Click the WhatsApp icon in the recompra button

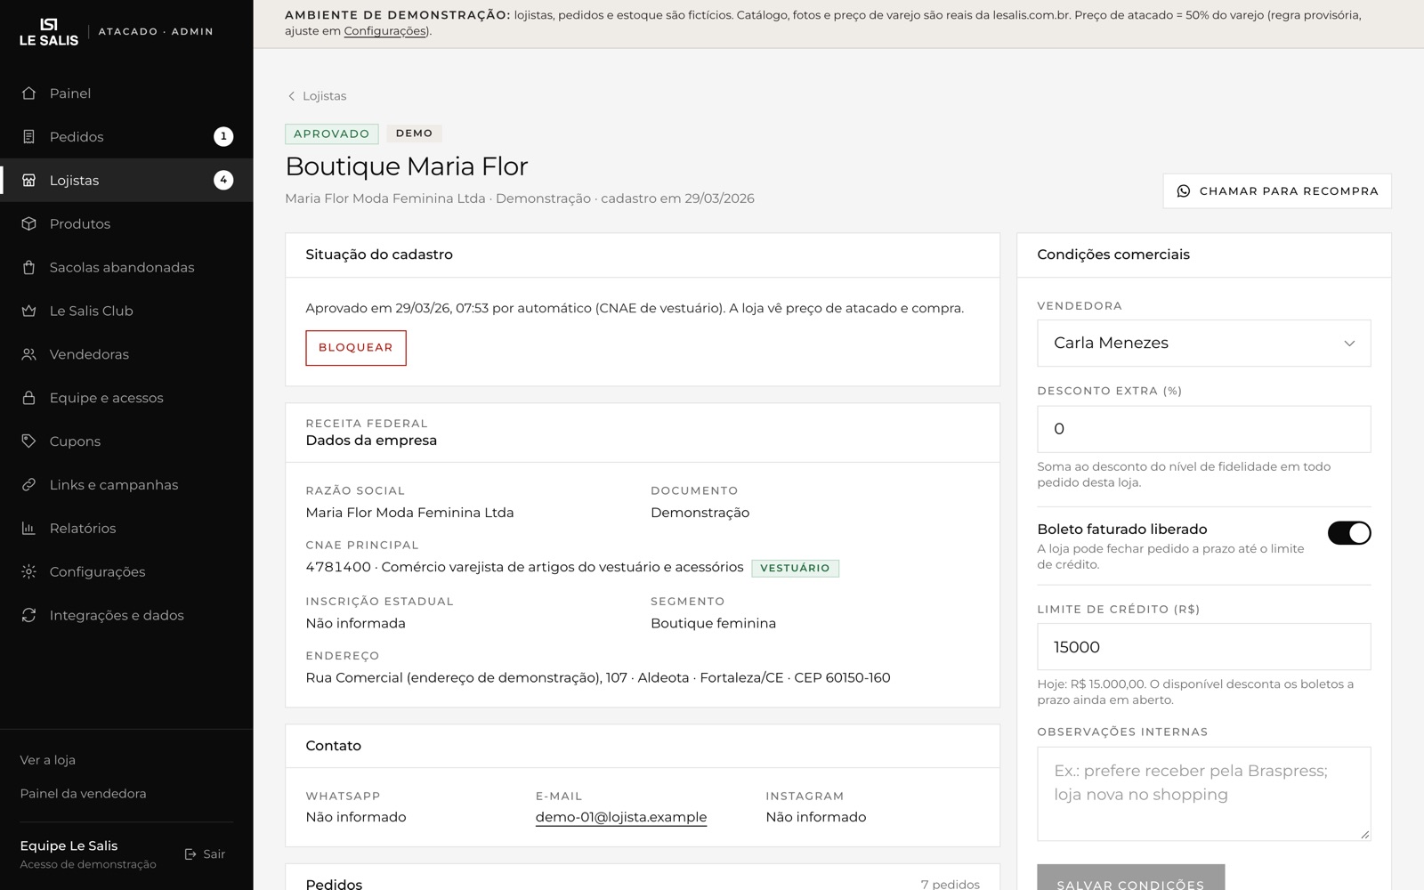(1184, 191)
